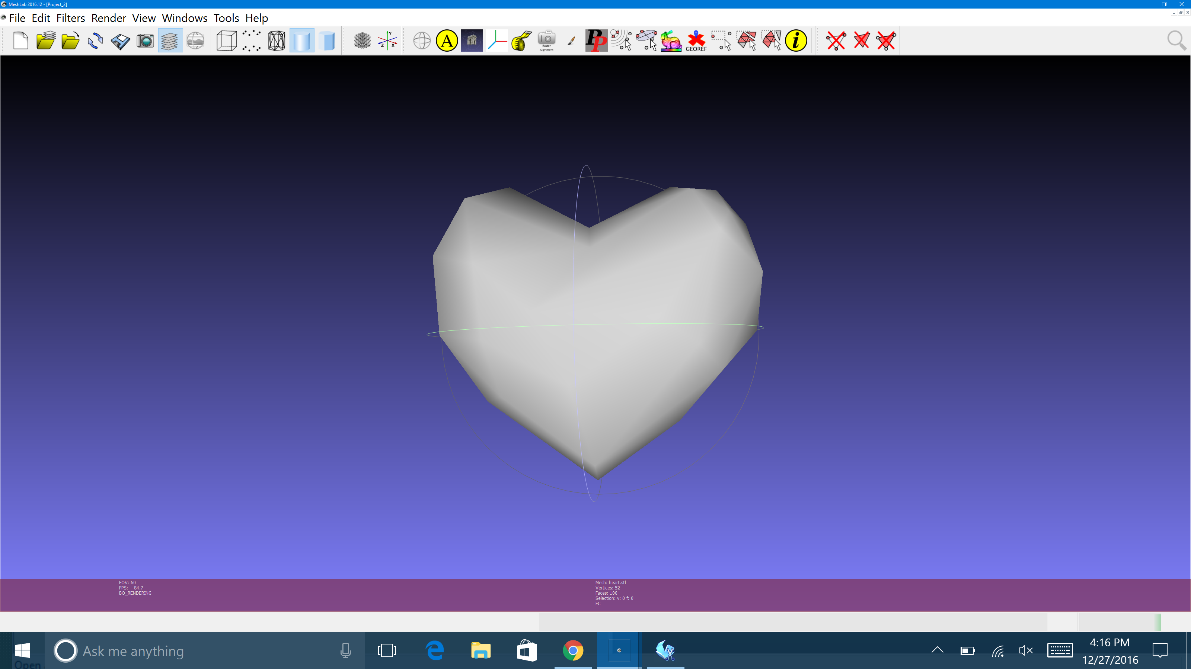This screenshot has height=669, width=1191.
Task: Click the 'Faces: 100' info text
Action: pos(606,593)
